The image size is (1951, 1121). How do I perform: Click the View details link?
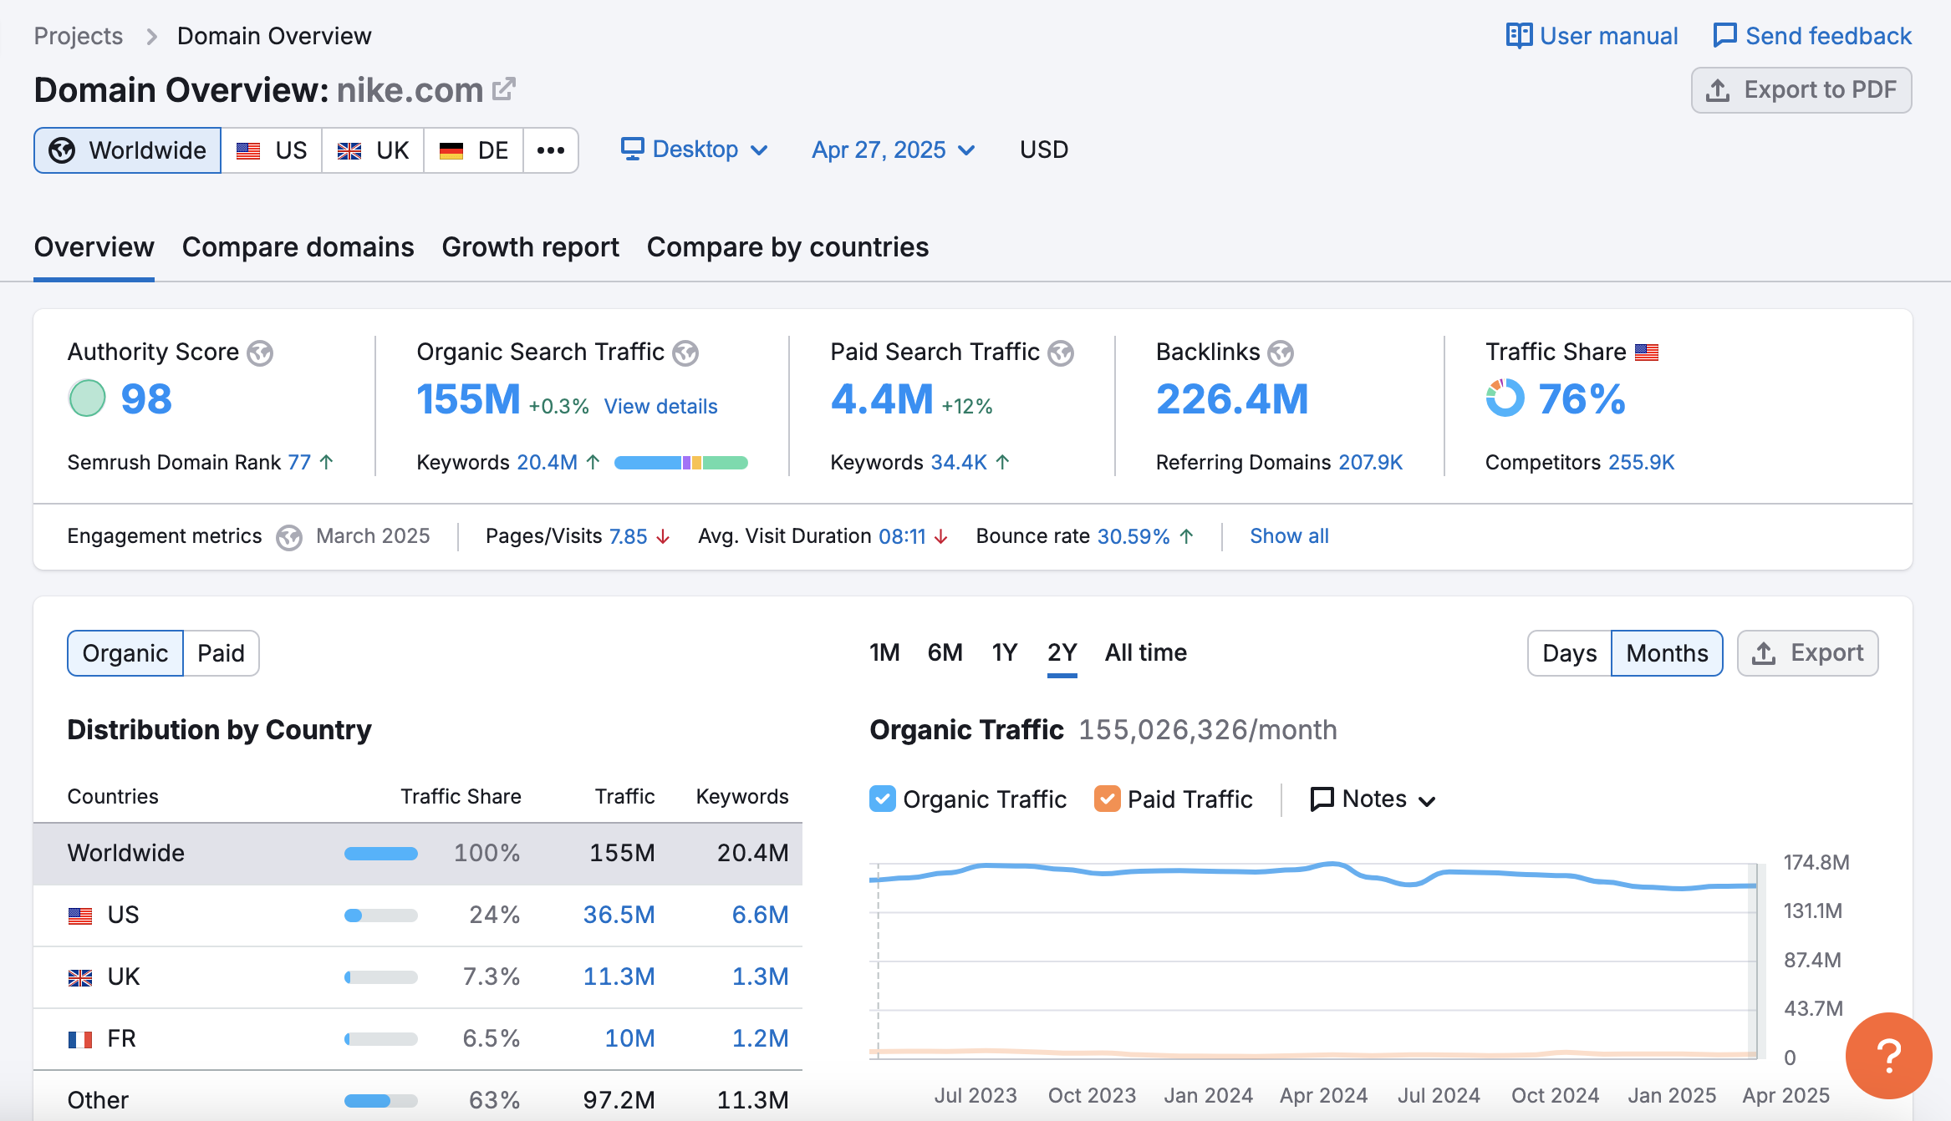660,406
